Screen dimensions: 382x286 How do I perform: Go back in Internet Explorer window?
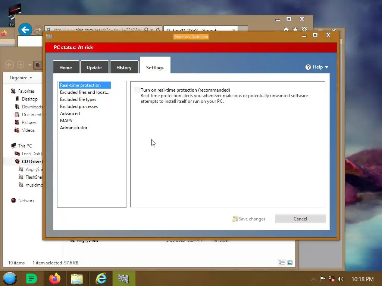click(x=25, y=30)
